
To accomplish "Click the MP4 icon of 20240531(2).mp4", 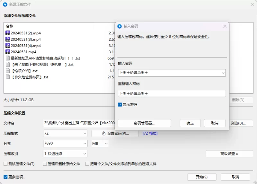I will pyautogui.click(x=8, y=33).
